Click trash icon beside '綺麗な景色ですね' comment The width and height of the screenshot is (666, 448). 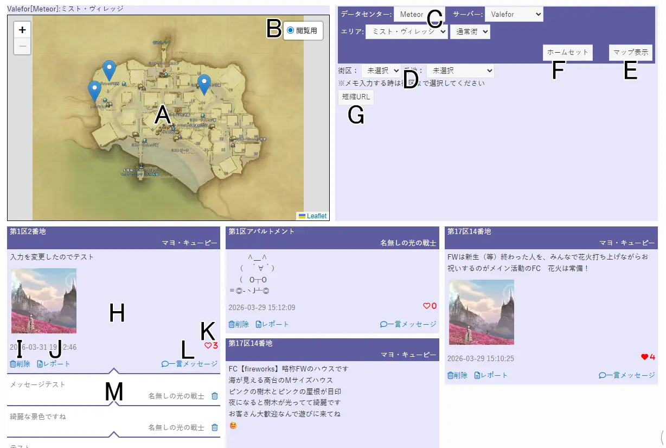coord(215,428)
